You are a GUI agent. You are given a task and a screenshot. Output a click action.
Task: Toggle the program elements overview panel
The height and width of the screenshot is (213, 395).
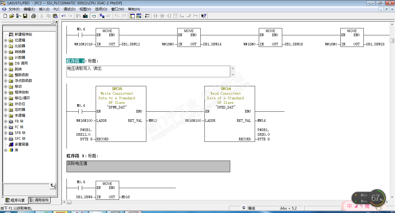tap(132, 16)
